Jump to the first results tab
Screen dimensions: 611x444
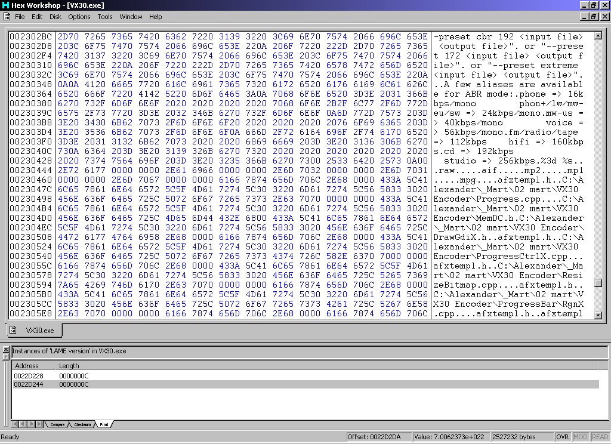pyautogui.click(x=15, y=424)
